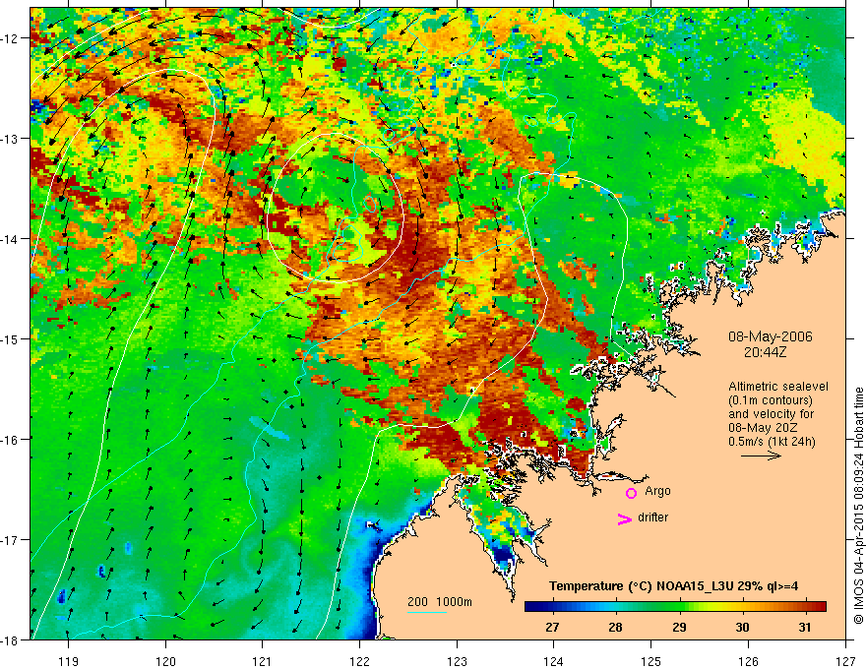Click longitude axis label 122
The width and height of the screenshot is (866, 669).
pos(359,662)
